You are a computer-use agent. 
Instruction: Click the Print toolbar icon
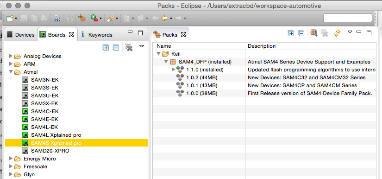pyautogui.click(x=44, y=18)
